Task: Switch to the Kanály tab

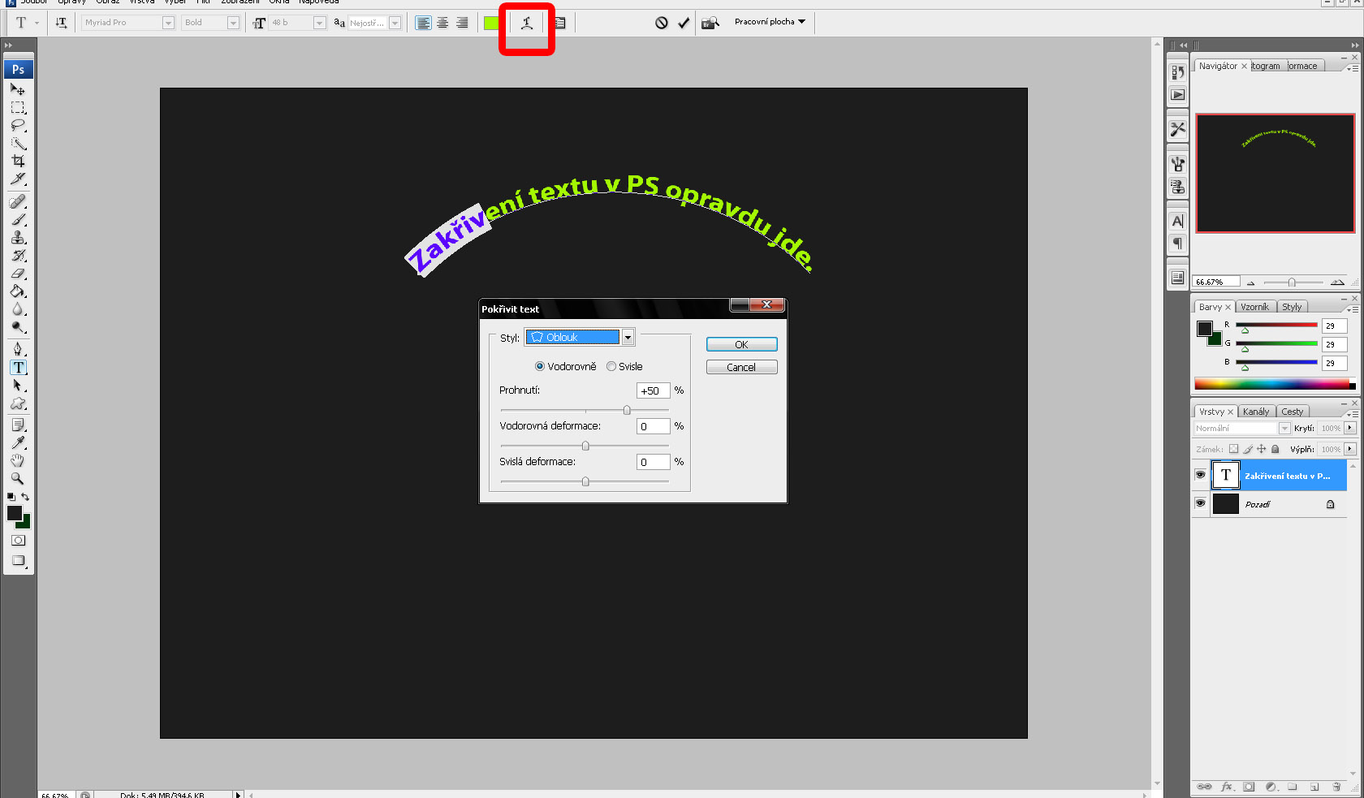Action: click(x=1255, y=412)
